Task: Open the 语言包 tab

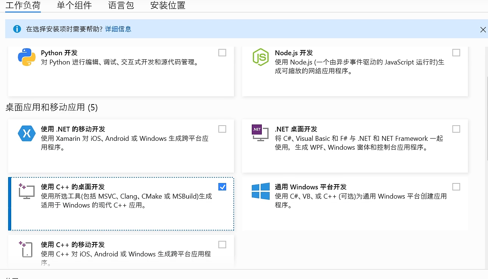Action: pos(121,6)
